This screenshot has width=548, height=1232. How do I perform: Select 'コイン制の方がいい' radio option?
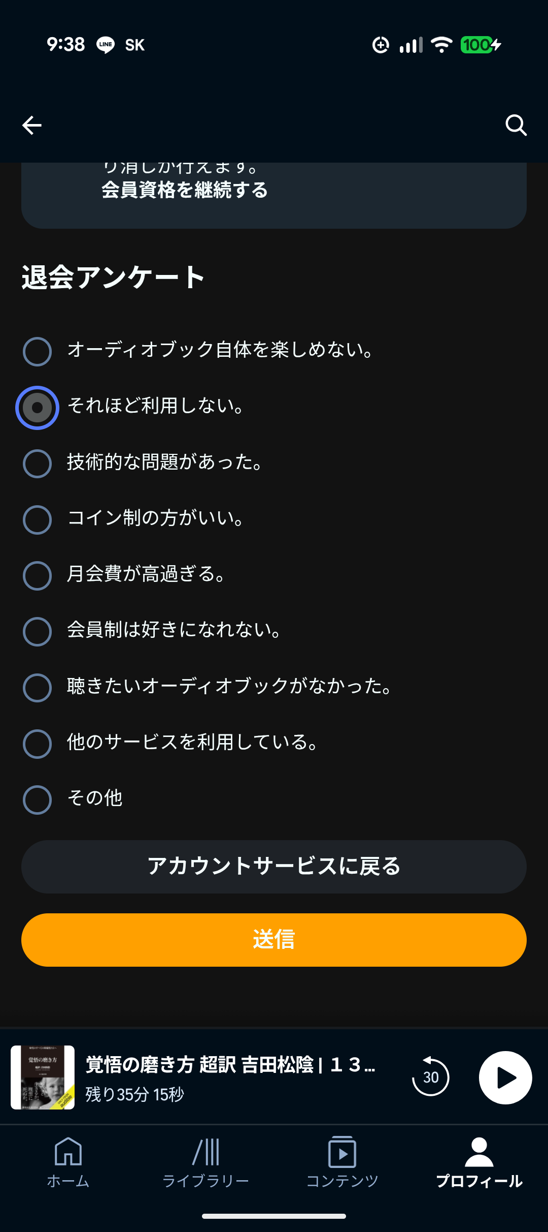pos(38,519)
